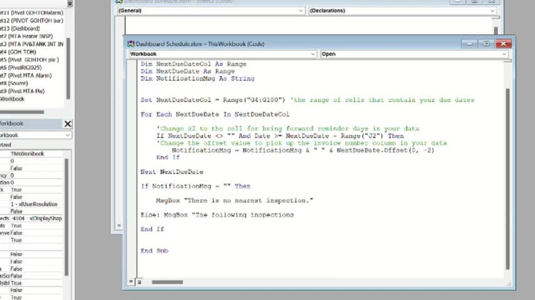
Task: Switch to Procedure View in ThisWorkbook window
Action: (131, 282)
